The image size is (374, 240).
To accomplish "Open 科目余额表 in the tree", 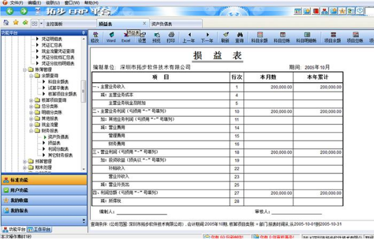I will tap(58, 82).
